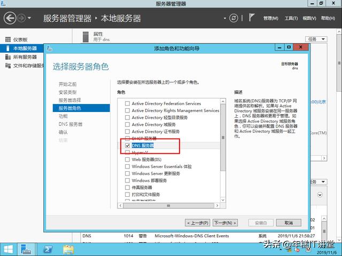Click the 文件和存储服务 icon in sidebar
This screenshot has width=342, height=256.
point(8,66)
